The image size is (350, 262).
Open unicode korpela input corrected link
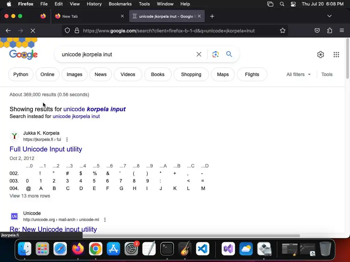click(94, 109)
